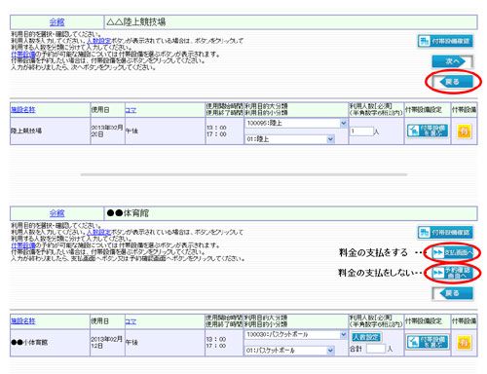487x374 pixels.
Task: Click 付帯設備を選ぶ button in 陸上競技場 row
Action: 428,131
